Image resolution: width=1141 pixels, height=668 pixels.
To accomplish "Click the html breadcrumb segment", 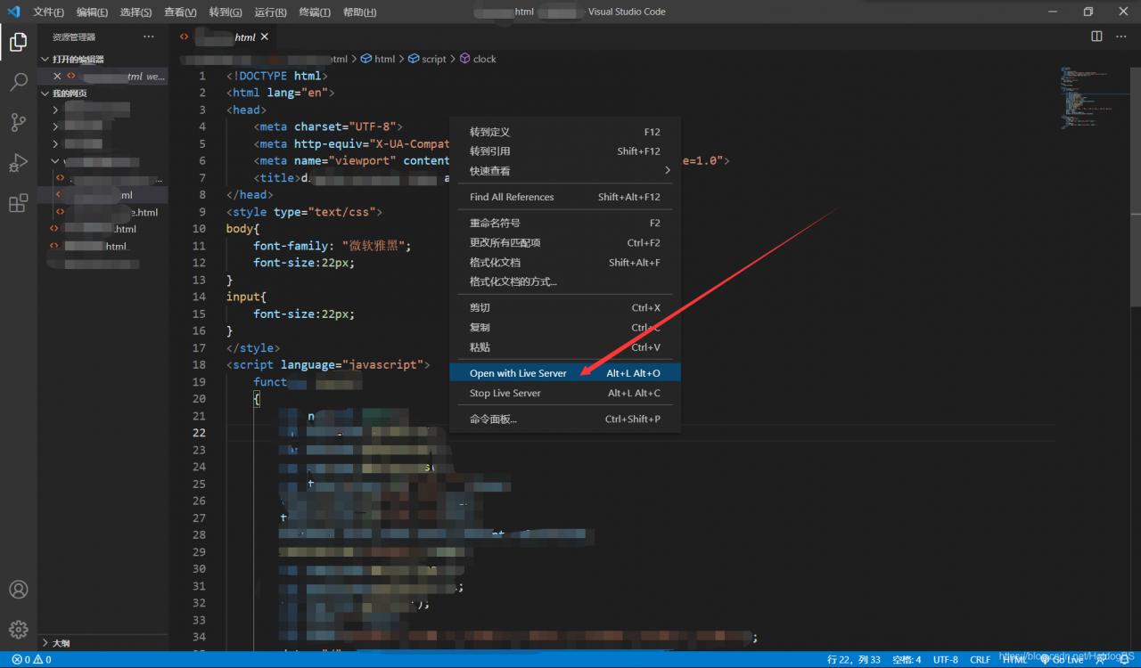I will [x=378, y=59].
